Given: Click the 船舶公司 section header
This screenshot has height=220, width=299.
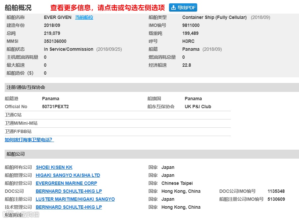Looking at the screenshot, I should (152, 154).
